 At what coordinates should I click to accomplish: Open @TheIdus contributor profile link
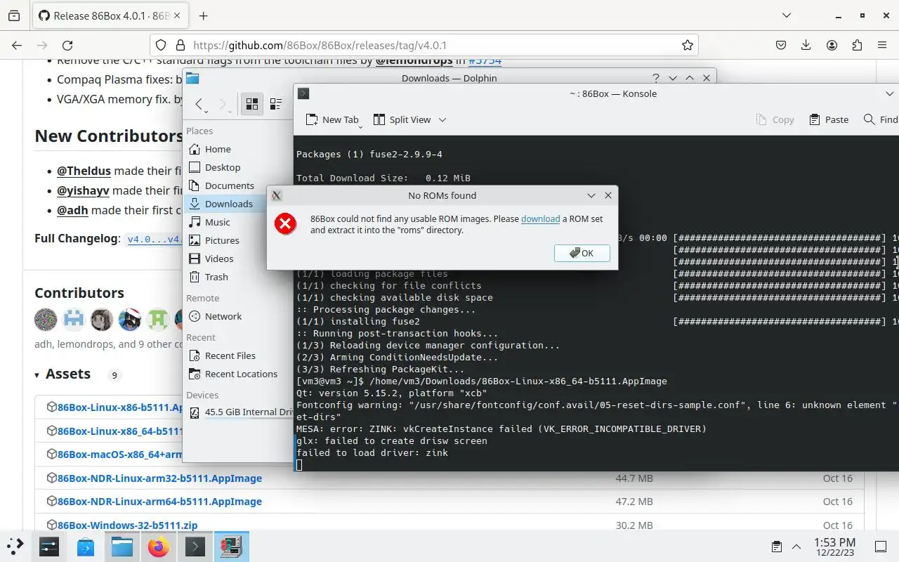(x=84, y=171)
